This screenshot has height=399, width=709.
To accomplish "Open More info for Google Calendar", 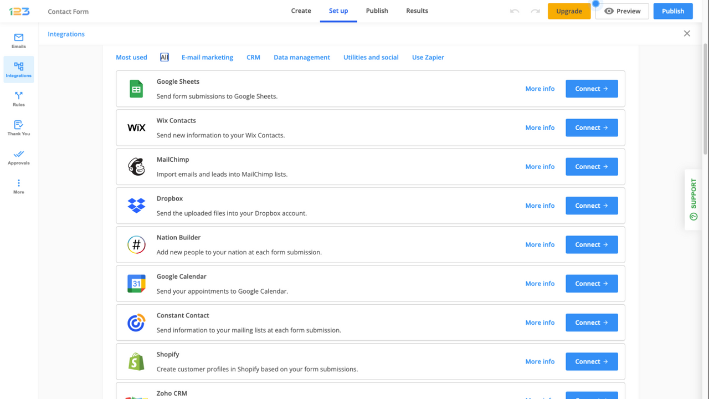I will 540,283.
